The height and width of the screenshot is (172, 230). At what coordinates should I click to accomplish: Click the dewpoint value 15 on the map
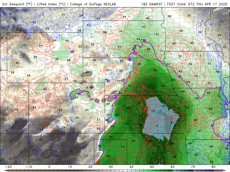pyautogui.click(x=55, y=156)
